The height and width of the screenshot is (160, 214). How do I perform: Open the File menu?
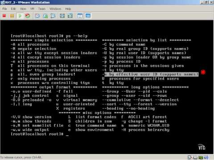4,9
